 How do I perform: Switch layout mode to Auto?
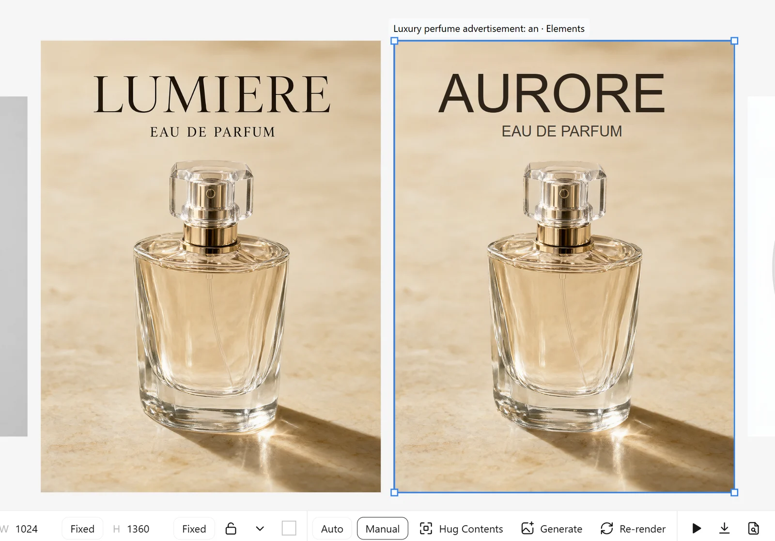pyautogui.click(x=332, y=529)
